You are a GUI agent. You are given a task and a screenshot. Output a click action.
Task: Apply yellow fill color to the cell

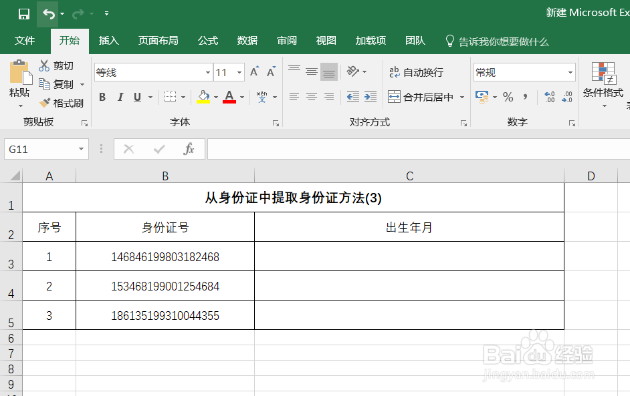click(204, 97)
